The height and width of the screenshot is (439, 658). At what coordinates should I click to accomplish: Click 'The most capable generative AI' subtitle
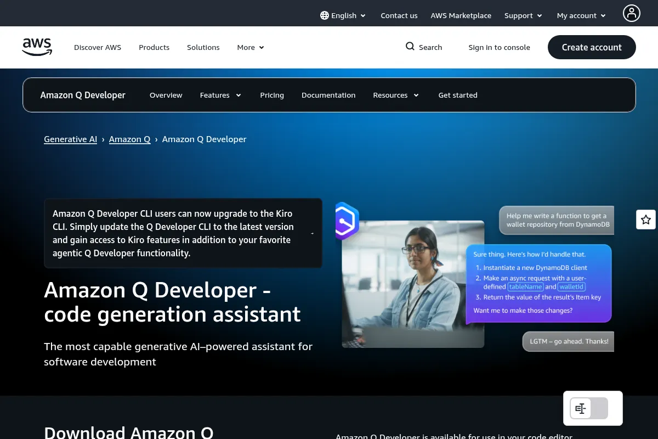178,354
